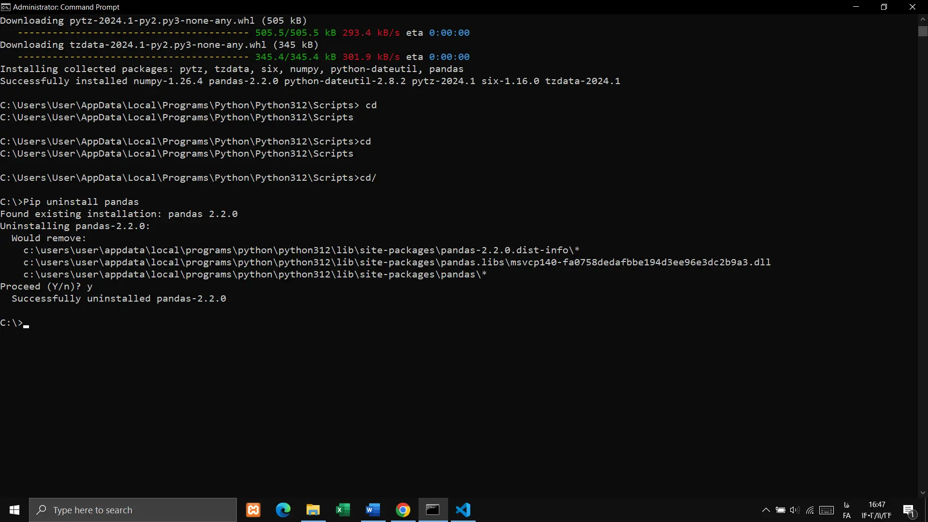Click the Command Prompt taskbar icon
928x522 pixels.
433,510
